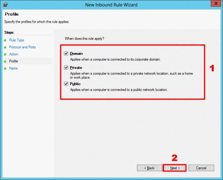Click the firewall wizard icon in title bar

[5, 4]
